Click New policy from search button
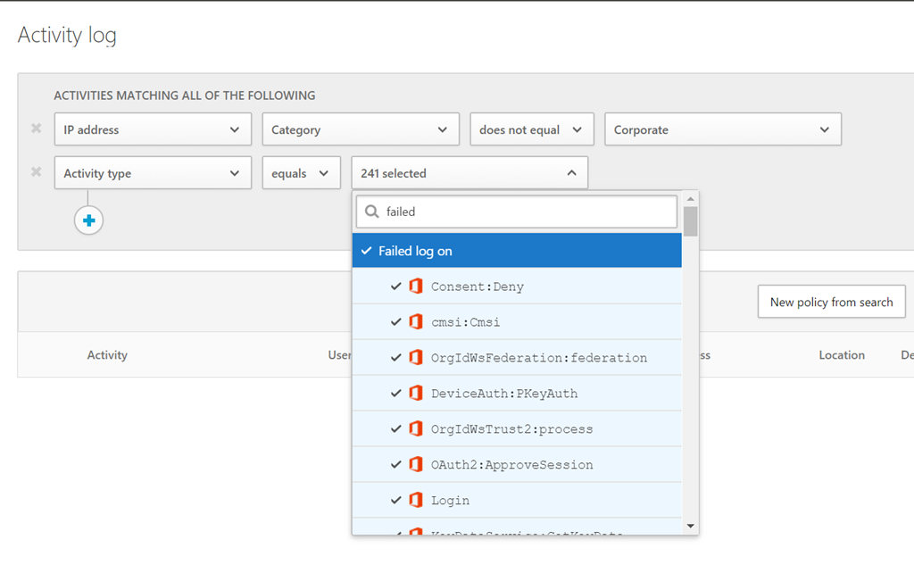 pyautogui.click(x=831, y=303)
